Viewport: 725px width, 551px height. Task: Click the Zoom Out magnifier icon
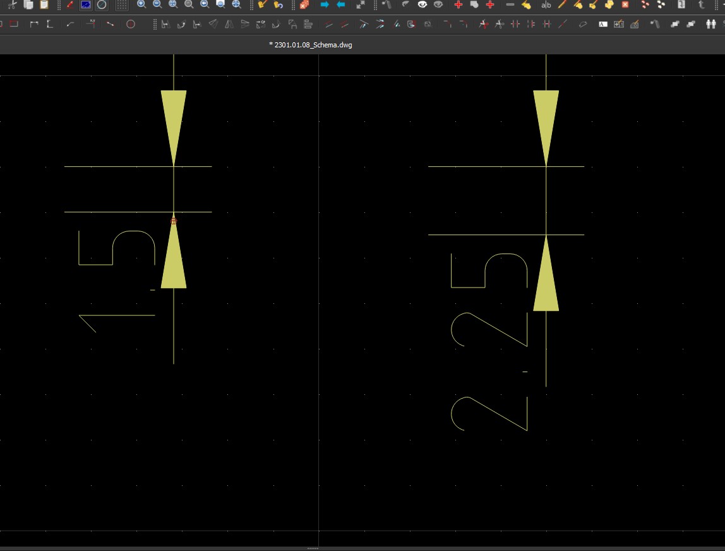157,4
